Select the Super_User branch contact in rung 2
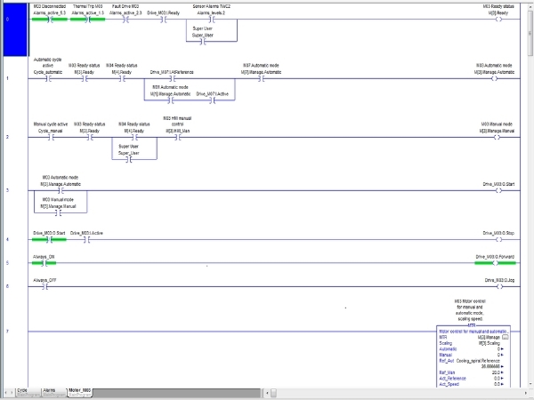Image resolution: width=534 pixels, height=400 pixels. tap(129, 159)
